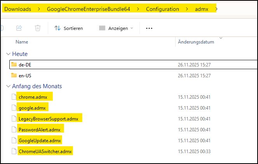Select the ChromeUASwitcher.admx file
Image resolution: width=258 pixels, height=164 pixels.
pos(45,151)
